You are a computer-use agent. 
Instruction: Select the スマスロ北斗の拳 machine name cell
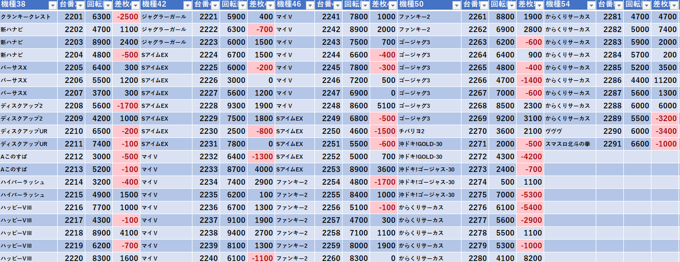click(x=570, y=144)
